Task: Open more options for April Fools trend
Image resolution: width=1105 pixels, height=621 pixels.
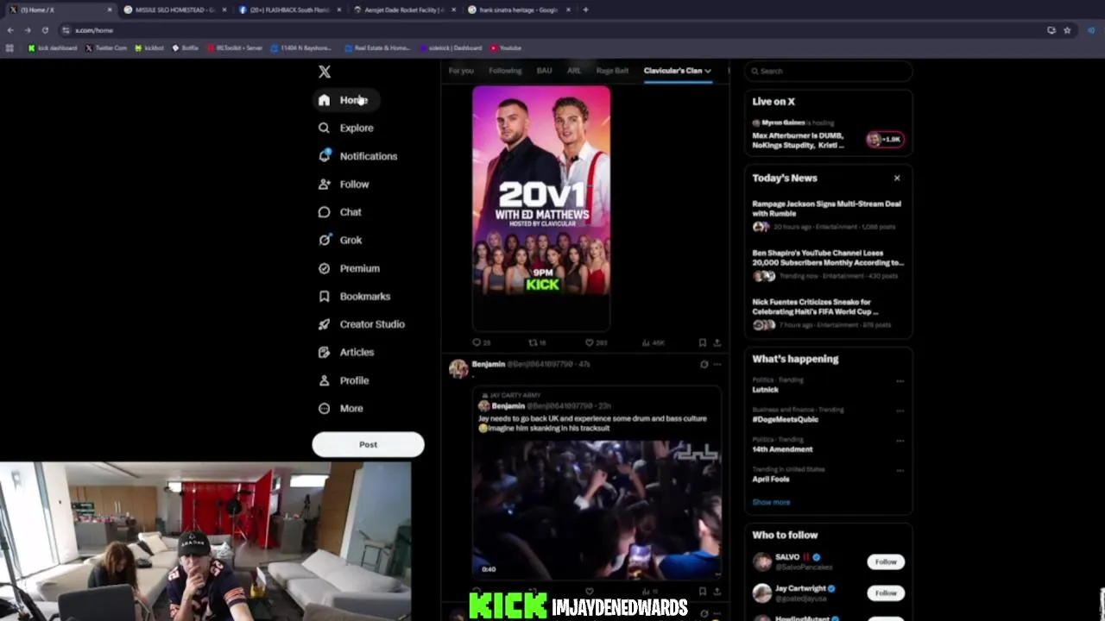Action: 900,471
